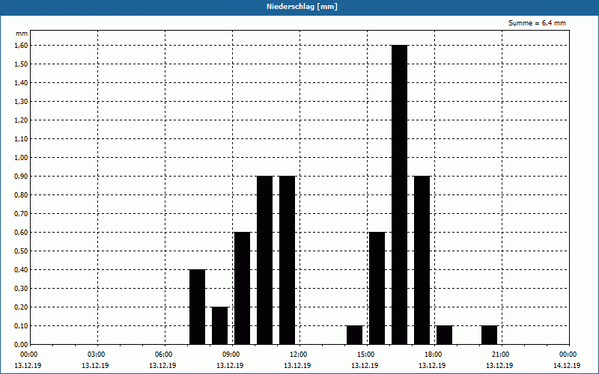Click the 0,10 mm bar just before 15:00
Viewport: 599px width, 374px height.
coord(354,335)
